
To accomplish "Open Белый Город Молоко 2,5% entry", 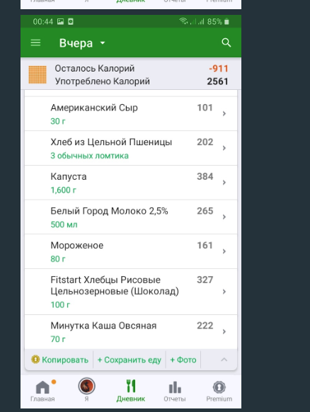I will point(131,217).
